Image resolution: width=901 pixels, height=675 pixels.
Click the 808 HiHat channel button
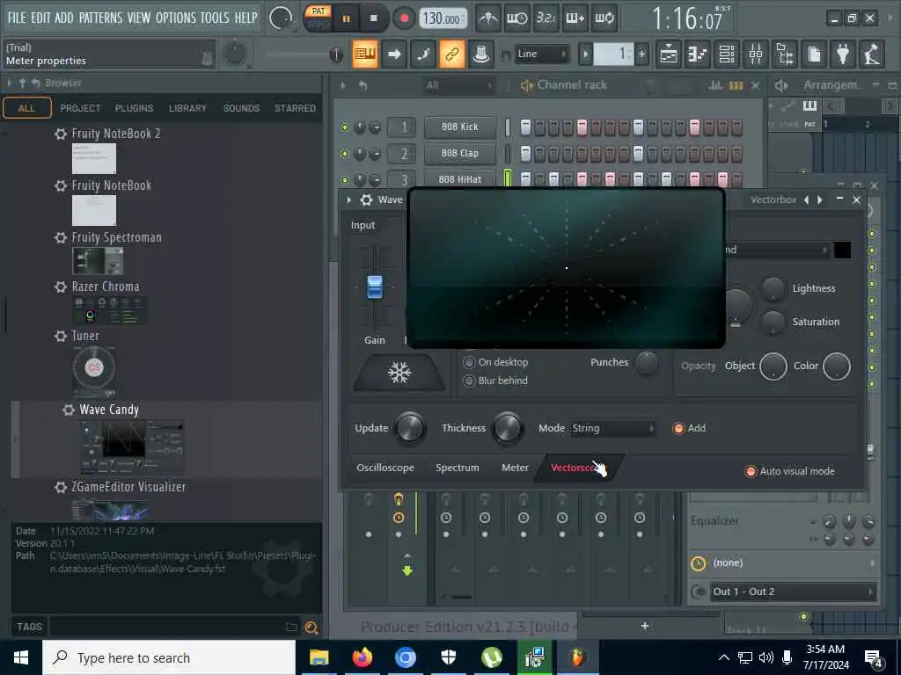[459, 179]
